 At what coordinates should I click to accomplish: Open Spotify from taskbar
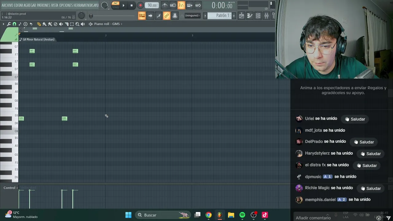tap(242, 215)
